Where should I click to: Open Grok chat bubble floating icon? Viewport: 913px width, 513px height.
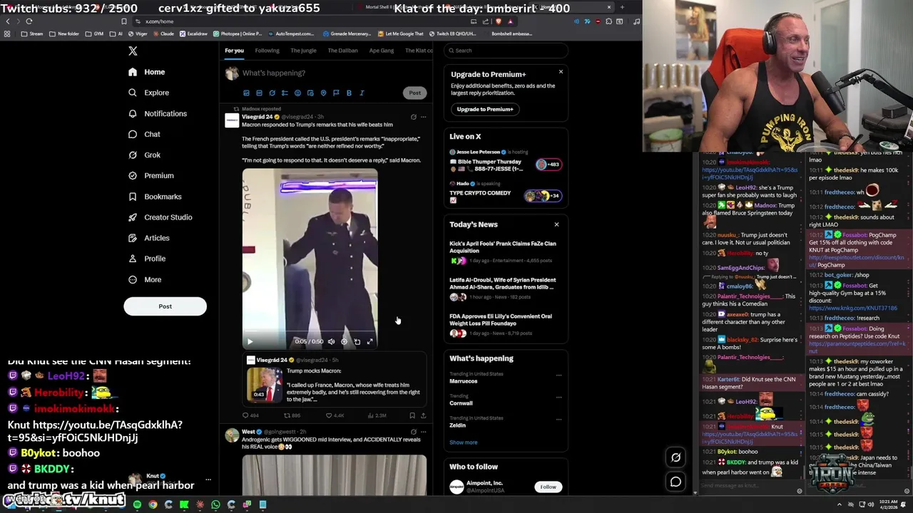[x=675, y=457]
